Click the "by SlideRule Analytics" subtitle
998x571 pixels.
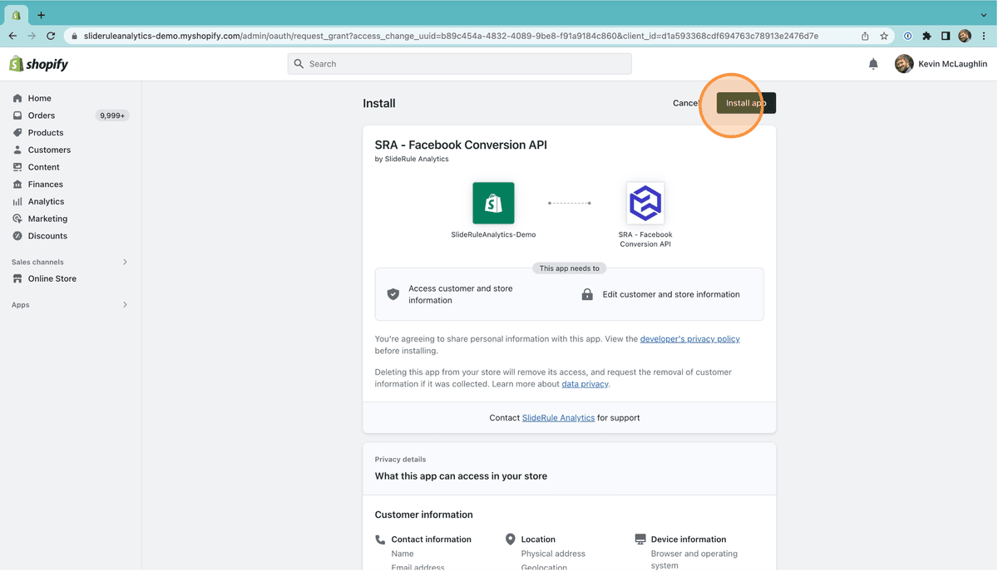(x=412, y=159)
